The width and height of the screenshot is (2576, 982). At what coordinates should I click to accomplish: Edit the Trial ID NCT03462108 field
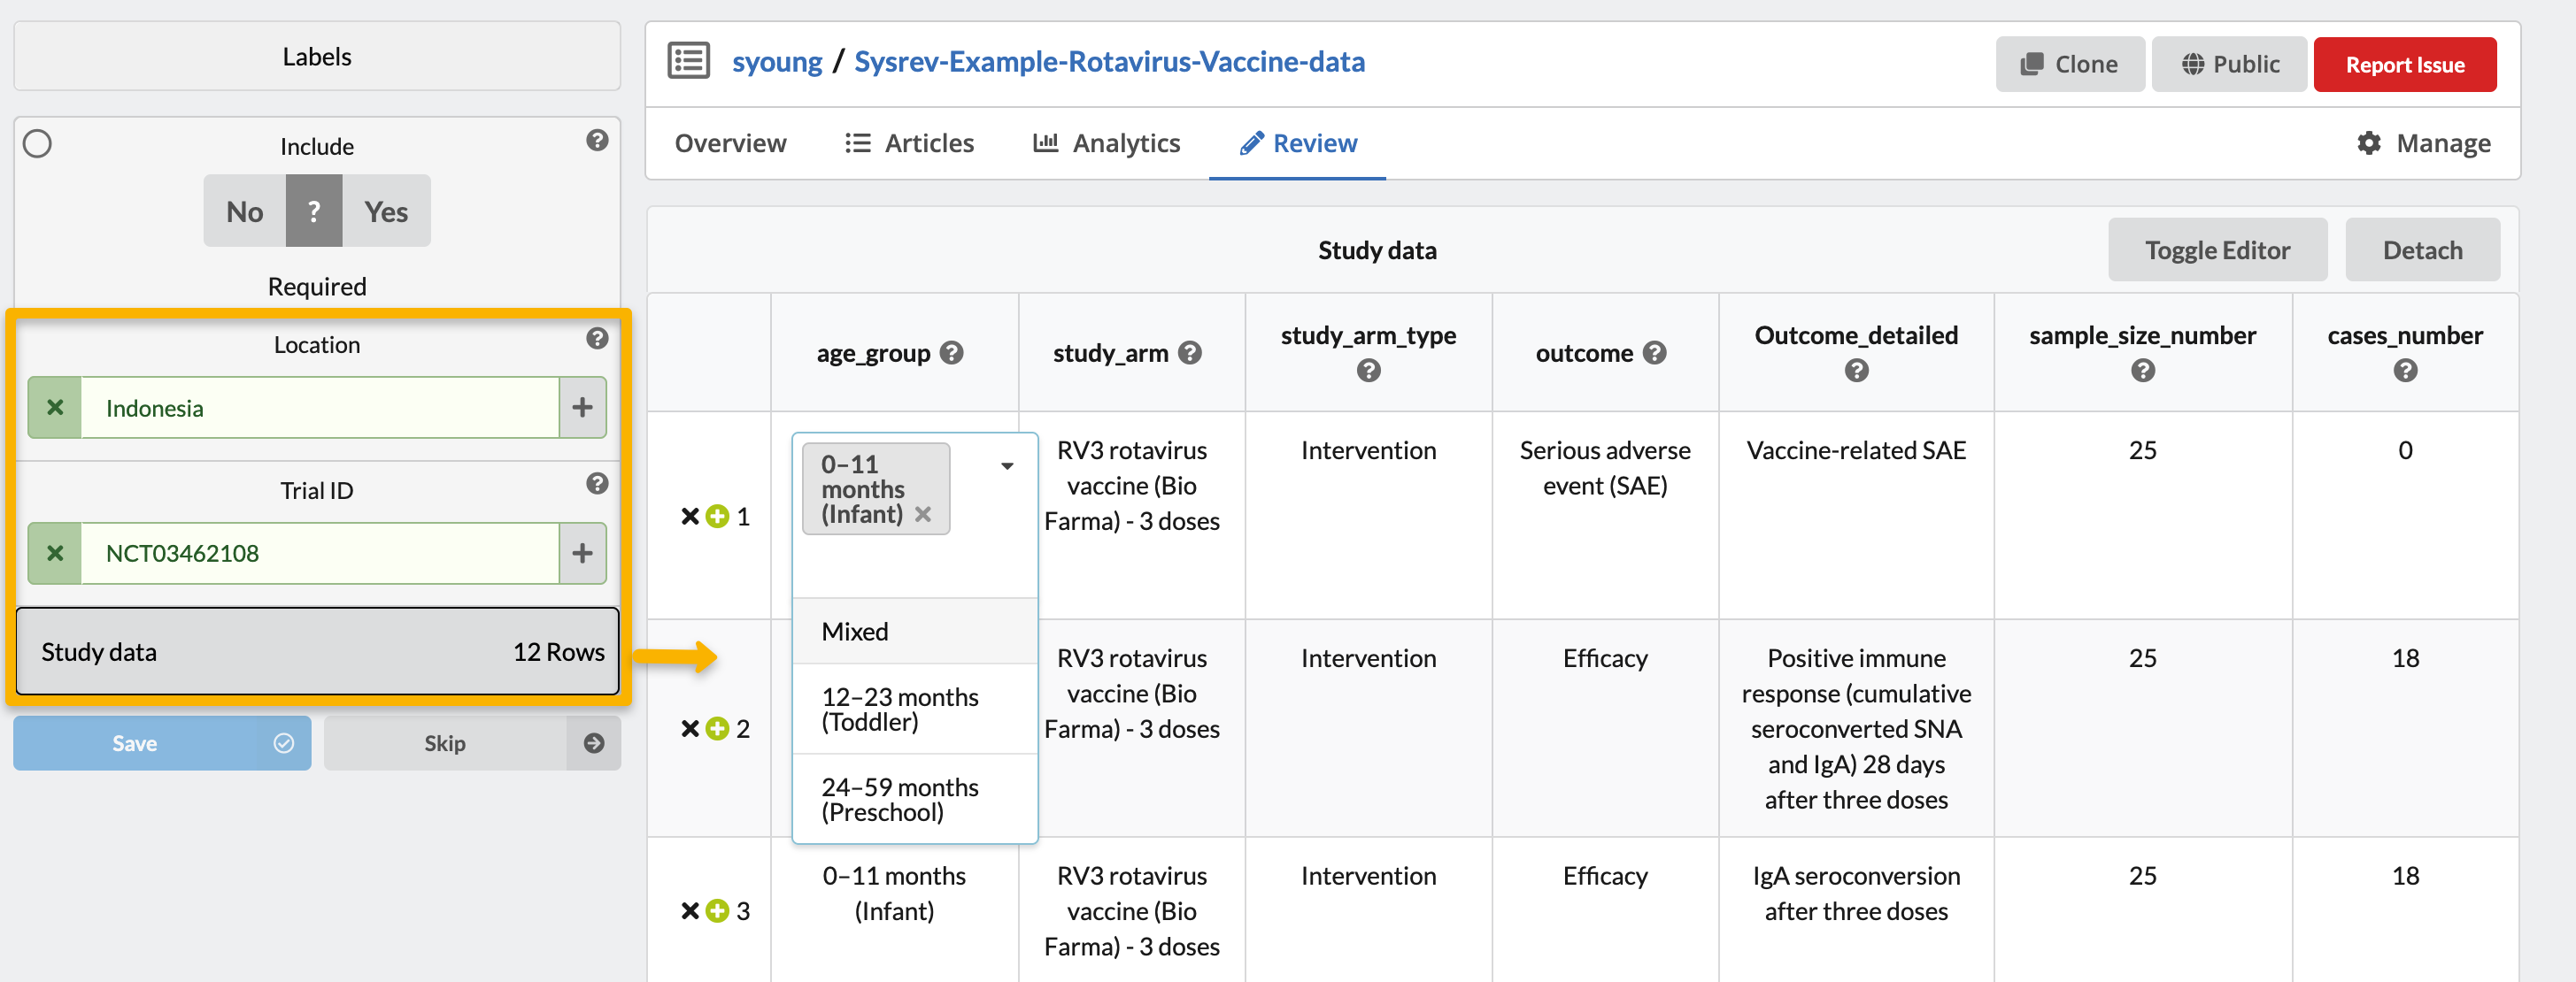click(x=320, y=554)
